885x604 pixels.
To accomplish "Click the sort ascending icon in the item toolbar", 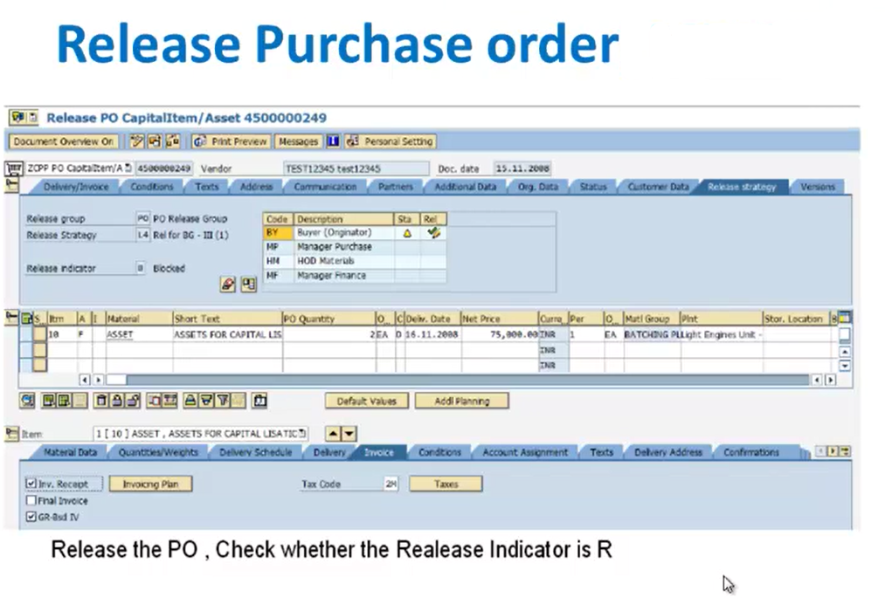I will (x=190, y=401).
